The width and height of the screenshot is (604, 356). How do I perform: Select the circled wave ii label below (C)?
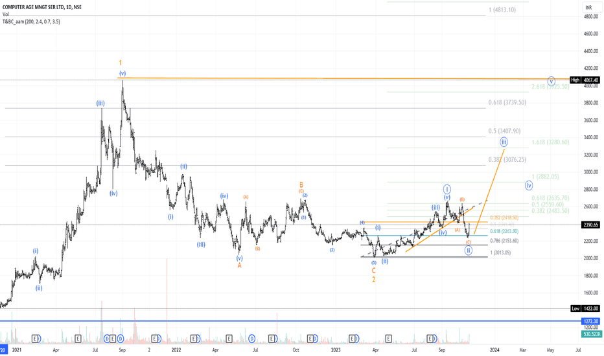468,250
